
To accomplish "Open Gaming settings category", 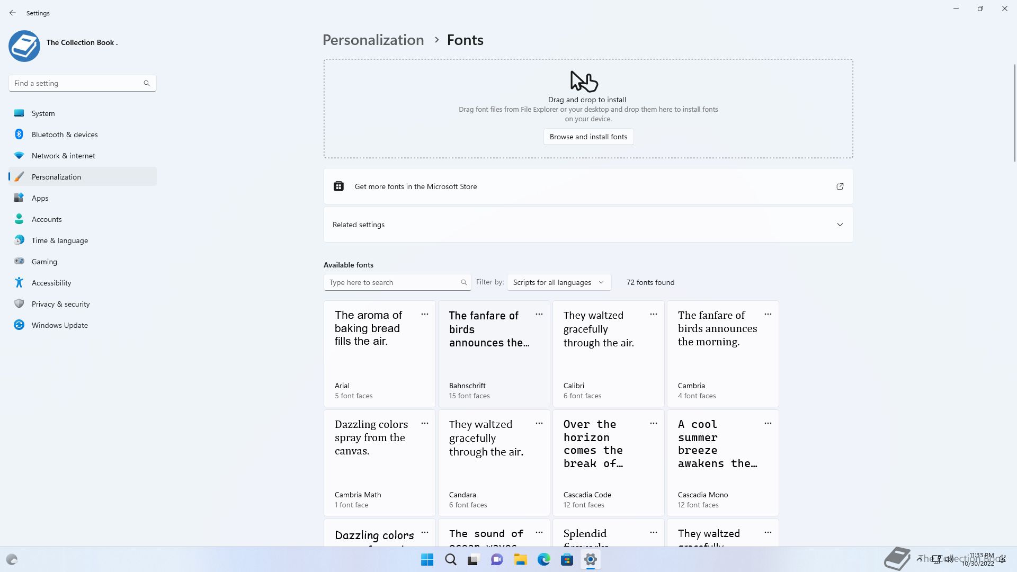I will 83,262.
